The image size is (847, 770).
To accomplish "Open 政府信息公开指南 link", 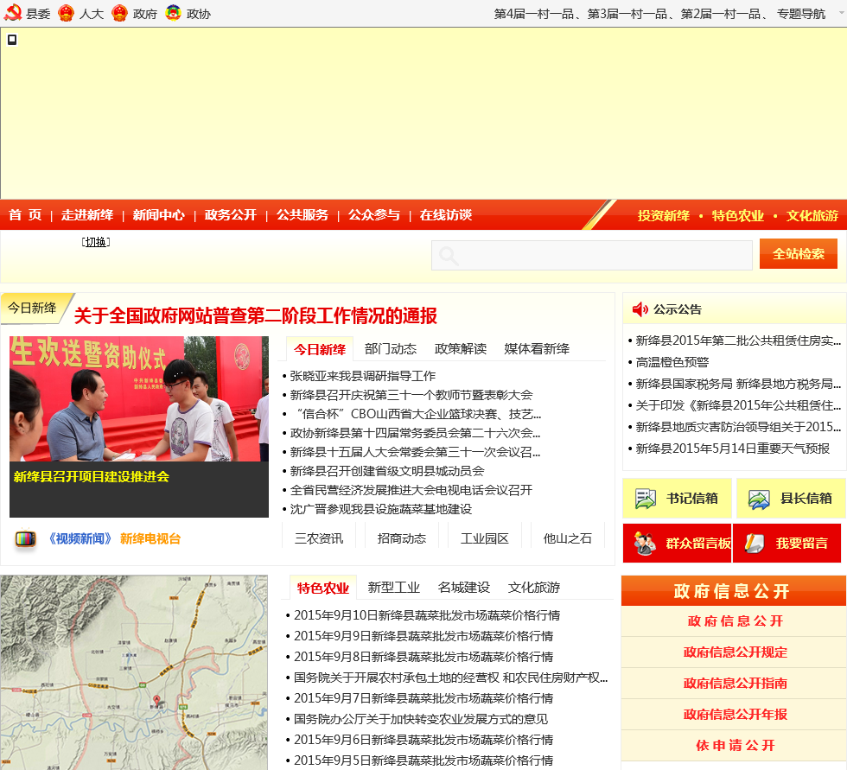I will (736, 683).
